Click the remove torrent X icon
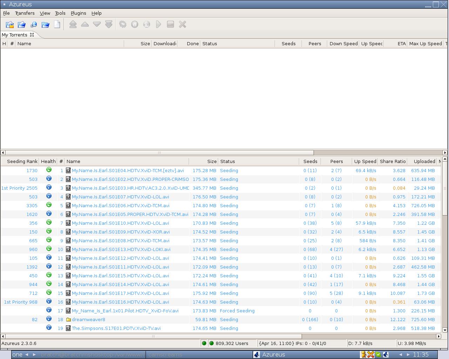 pyautogui.click(x=182, y=25)
